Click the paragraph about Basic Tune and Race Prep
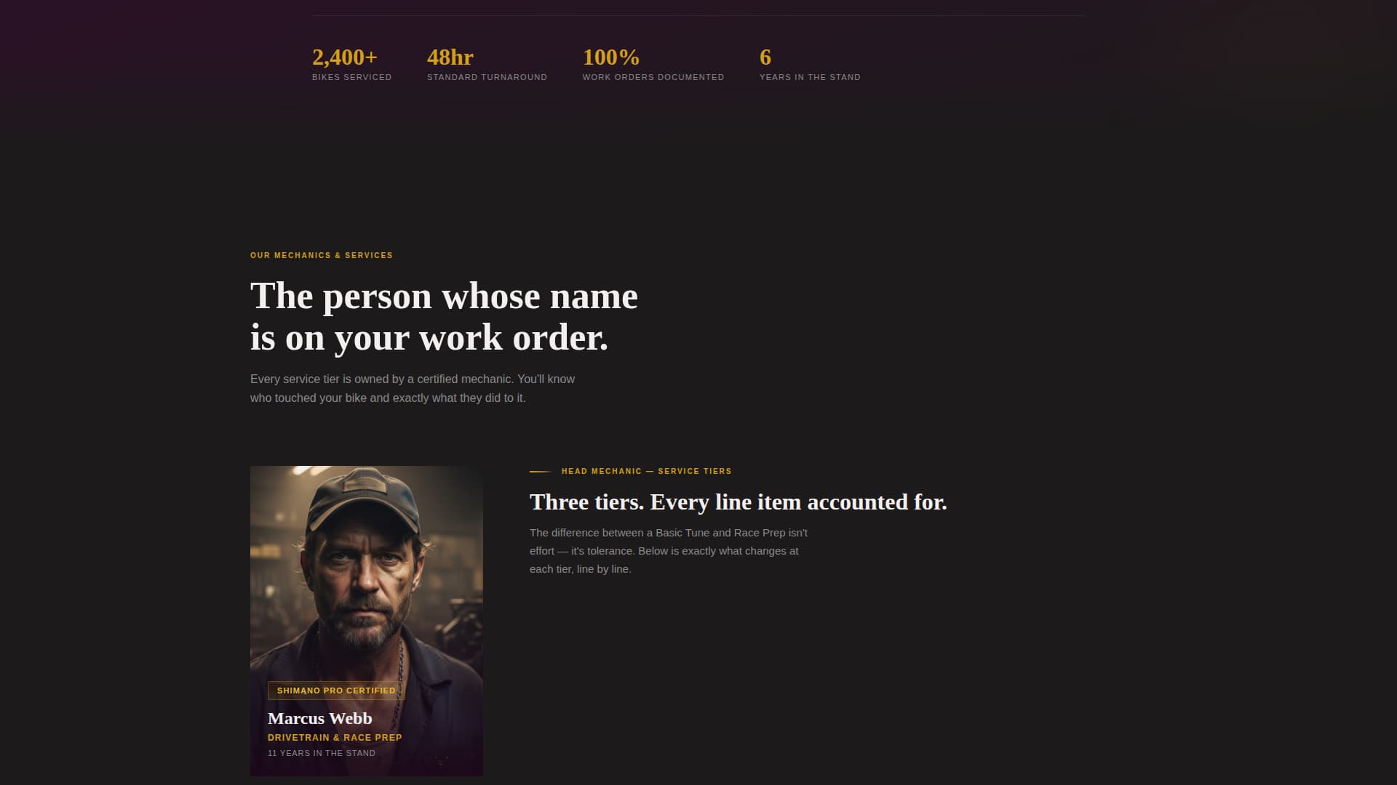The image size is (1397, 785). click(x=669, y=551)
